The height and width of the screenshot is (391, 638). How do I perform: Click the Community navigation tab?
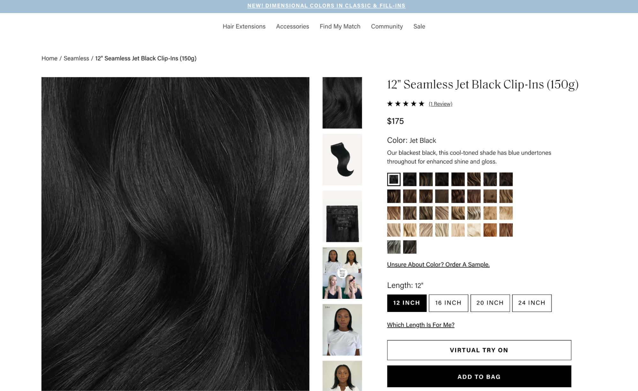coord(387,26)
